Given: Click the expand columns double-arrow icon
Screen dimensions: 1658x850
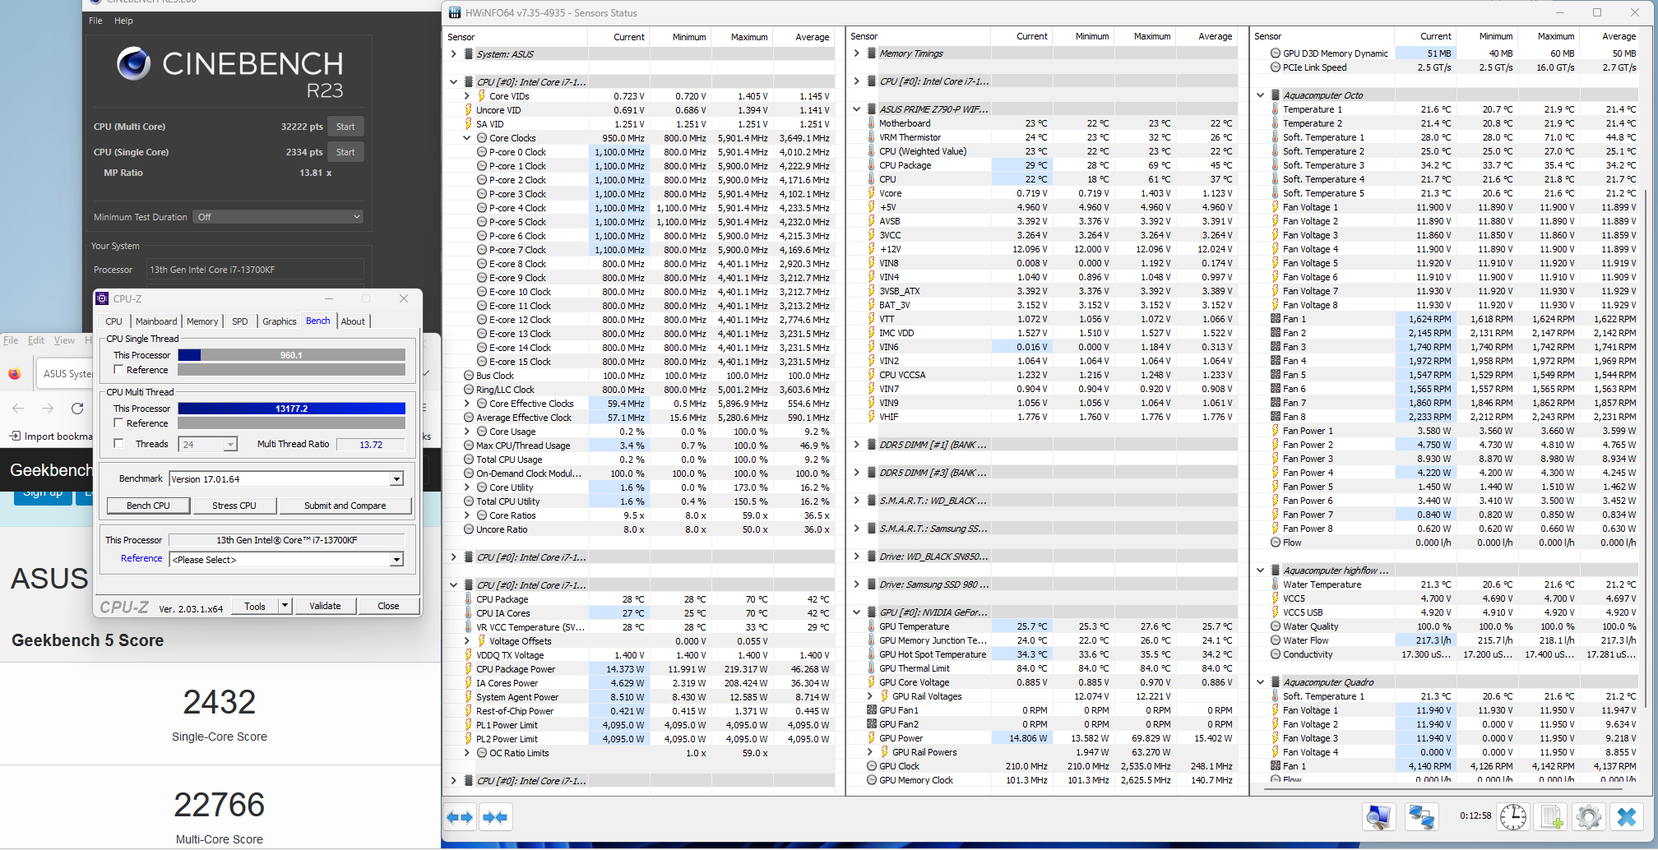Looking at the screenshot, I should (x=460, y=817).
